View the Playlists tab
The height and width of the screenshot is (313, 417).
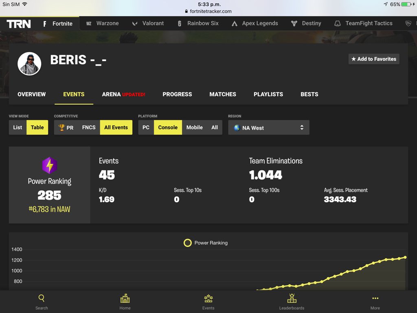pyautogui.click(x=268, y=94)
